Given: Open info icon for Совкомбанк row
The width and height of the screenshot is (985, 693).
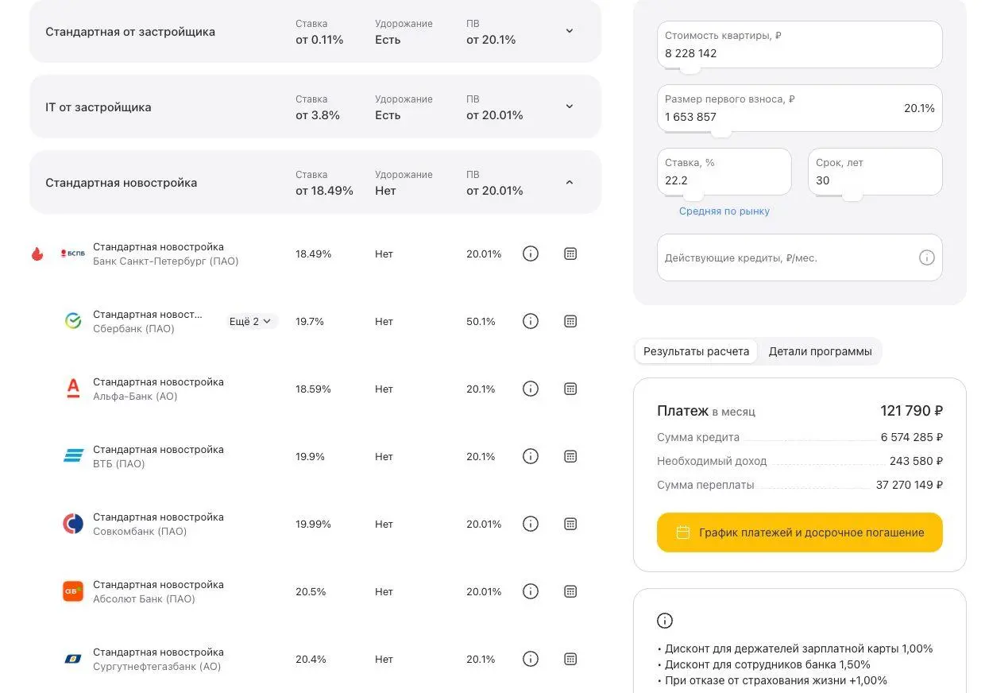Looking at the screenshot, I should point(531,525).
